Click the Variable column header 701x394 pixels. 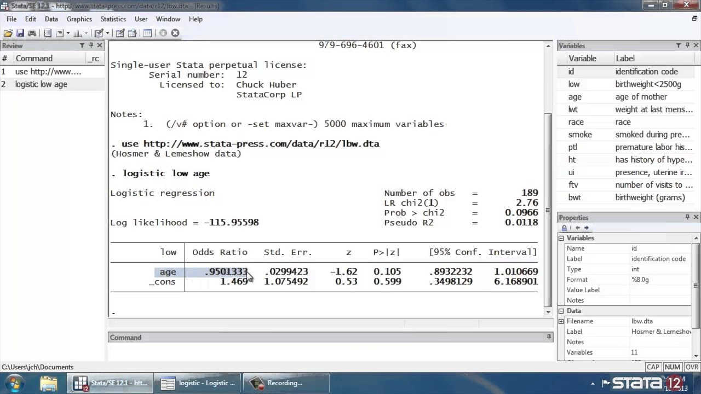click(583, 59)
